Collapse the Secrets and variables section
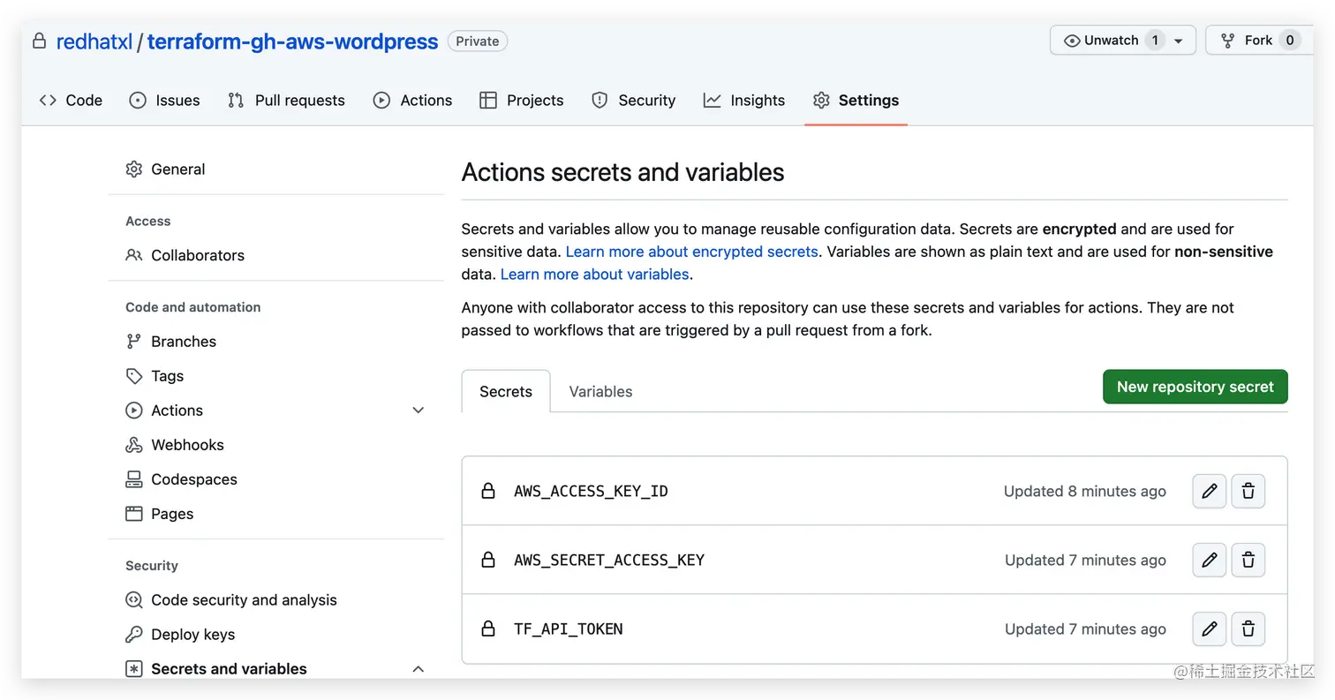1335x700 pixels. point(419,669)
